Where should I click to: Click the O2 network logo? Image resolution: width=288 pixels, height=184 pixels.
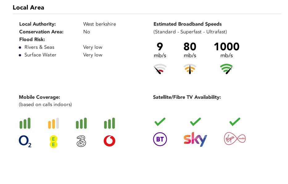tap(25, 141)
